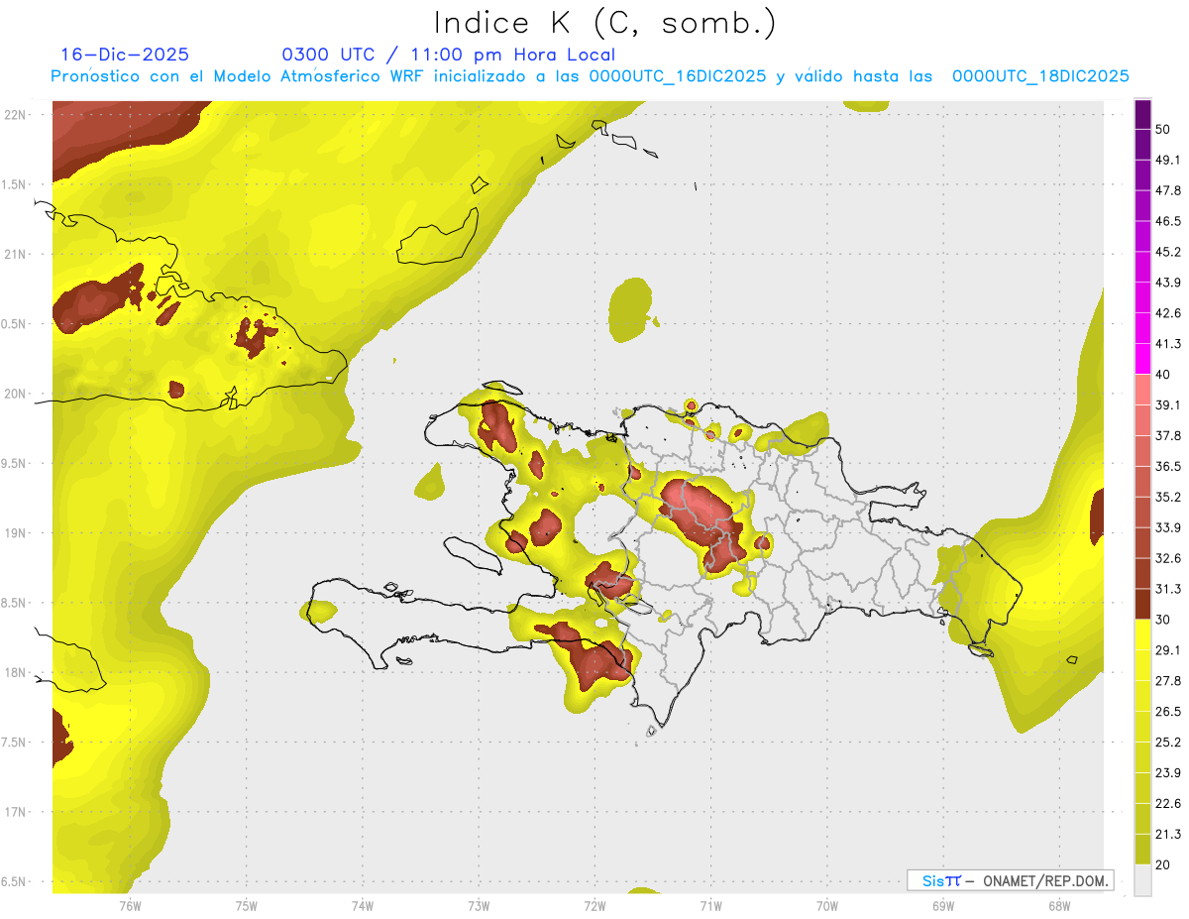
Task: Click the bright magenta swatch between 40 and 41.3
Action: click(x=1143, y=359)
